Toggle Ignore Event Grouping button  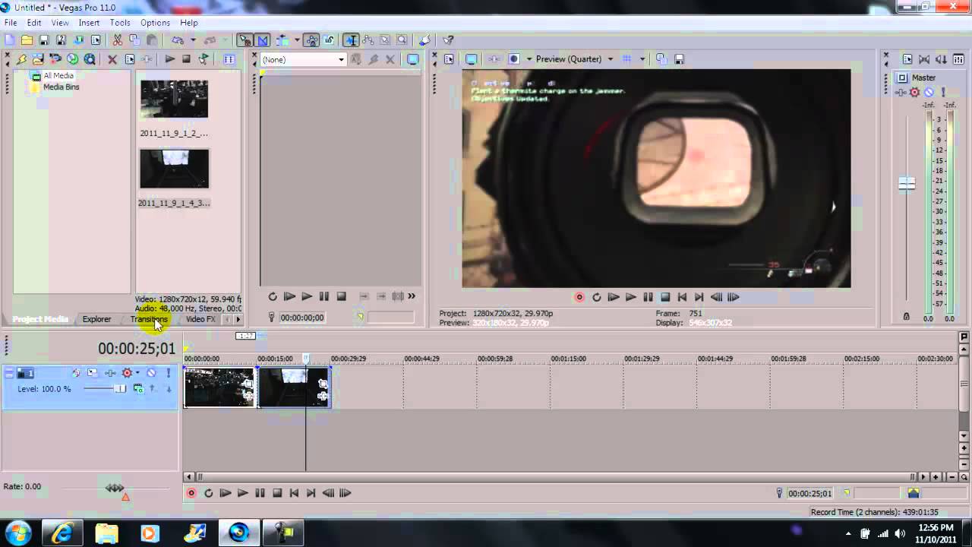tap(329, 40)
